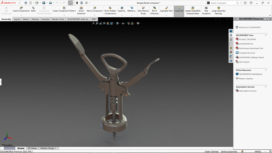Select the SOLIDWORKS Add-Ins tab
Screen dimensions: 272x153
click(x=78, y=19)
